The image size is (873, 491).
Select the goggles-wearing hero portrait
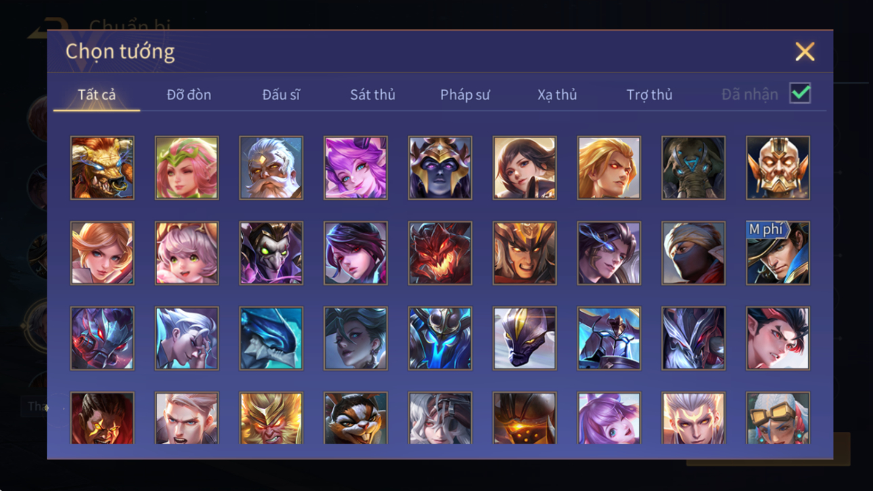pos(778,418)
